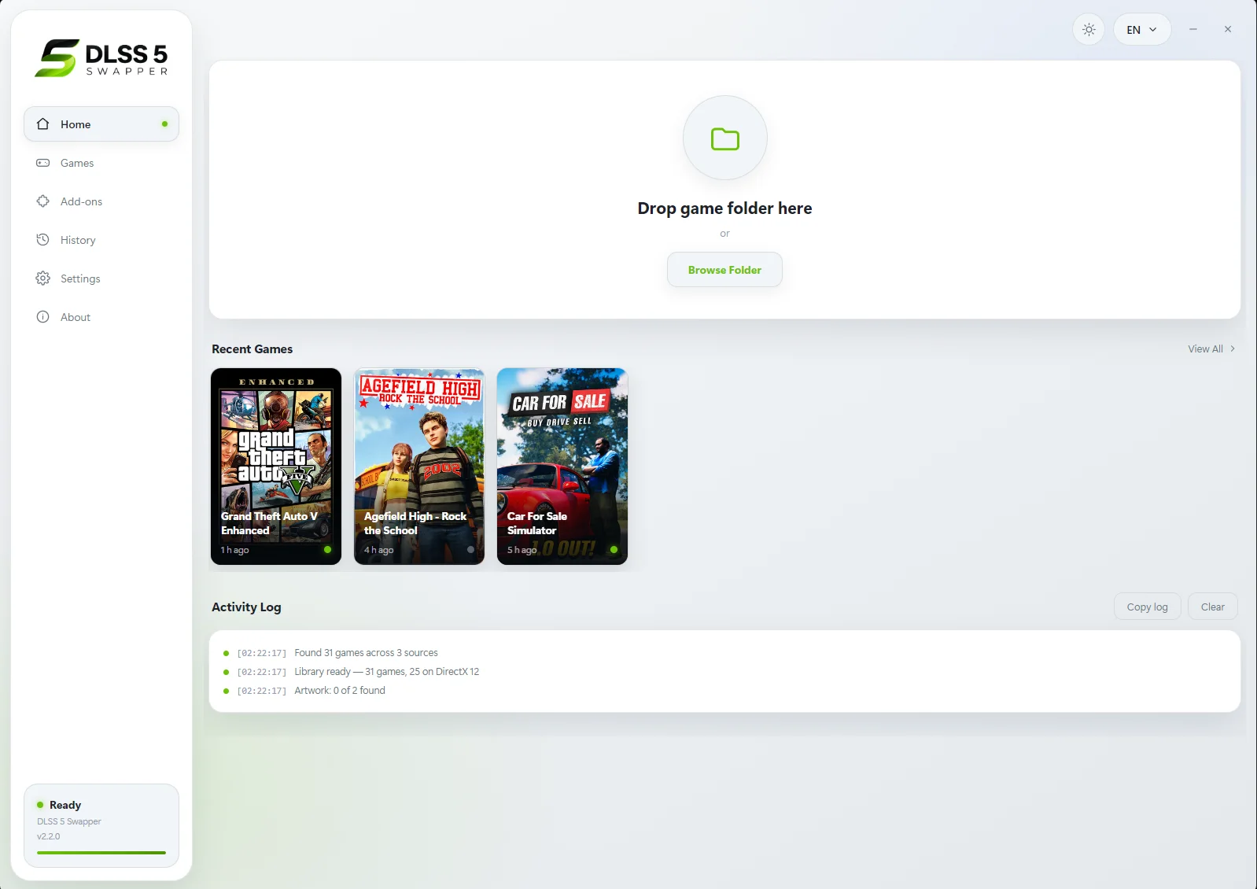The height and width of the screenshot is (889, 1257).
Task: Click the grey status dot on Agefield High card
Action: click(x=470, y=550)
